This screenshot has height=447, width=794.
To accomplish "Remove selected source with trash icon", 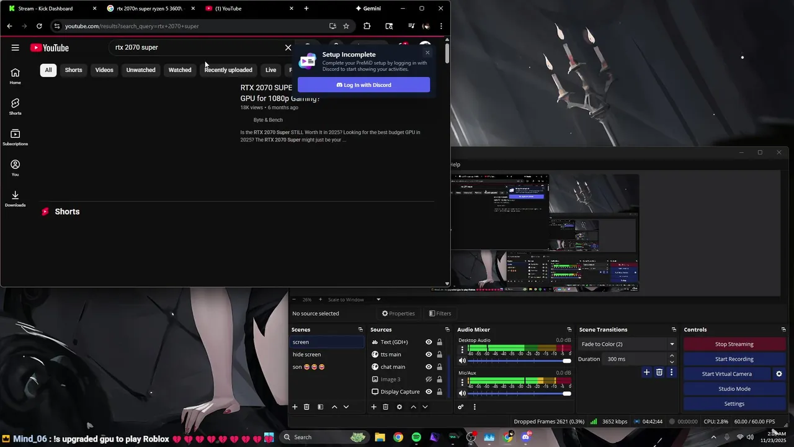I will (x=385, y=407).
